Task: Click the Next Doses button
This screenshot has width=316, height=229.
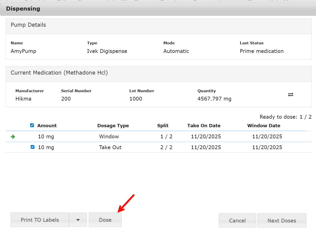Action: [282, 221]
